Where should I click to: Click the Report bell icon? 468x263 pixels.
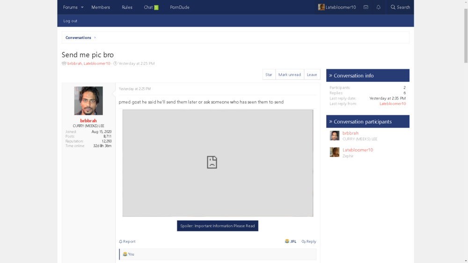[121, 242]
